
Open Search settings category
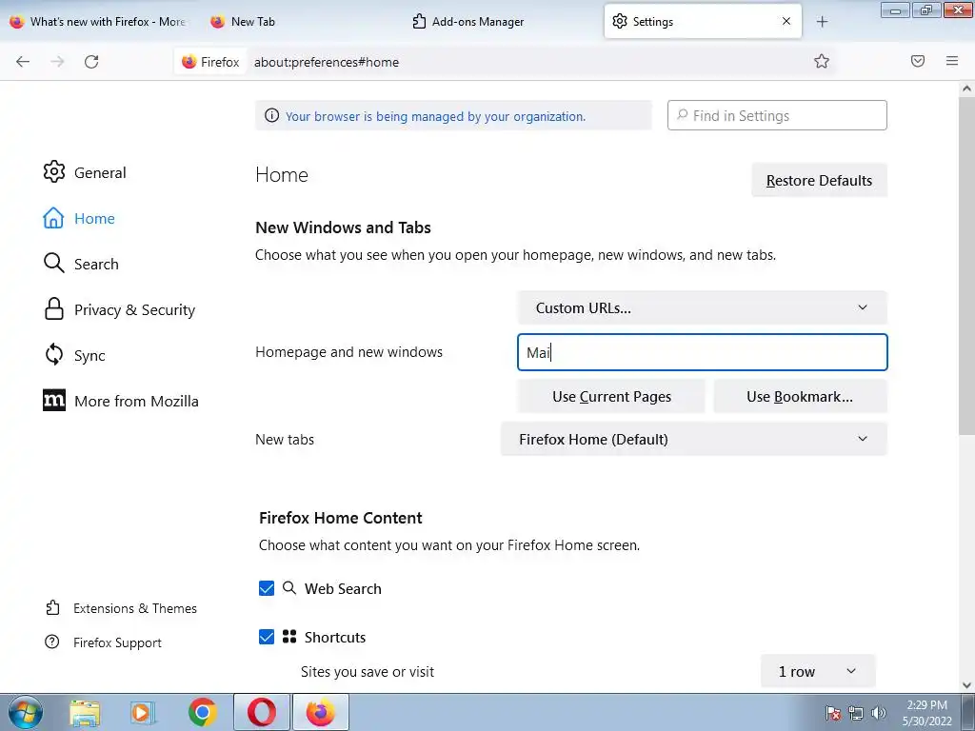pos(96,264)
